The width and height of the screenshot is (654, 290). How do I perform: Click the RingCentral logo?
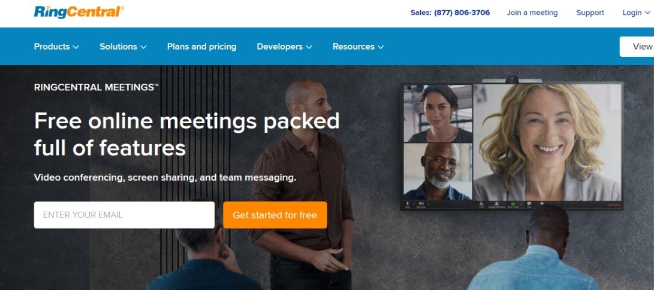pos(79,11)
